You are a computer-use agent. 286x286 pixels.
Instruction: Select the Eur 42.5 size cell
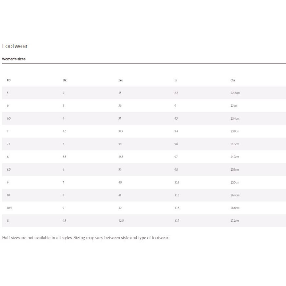(121, 221)
